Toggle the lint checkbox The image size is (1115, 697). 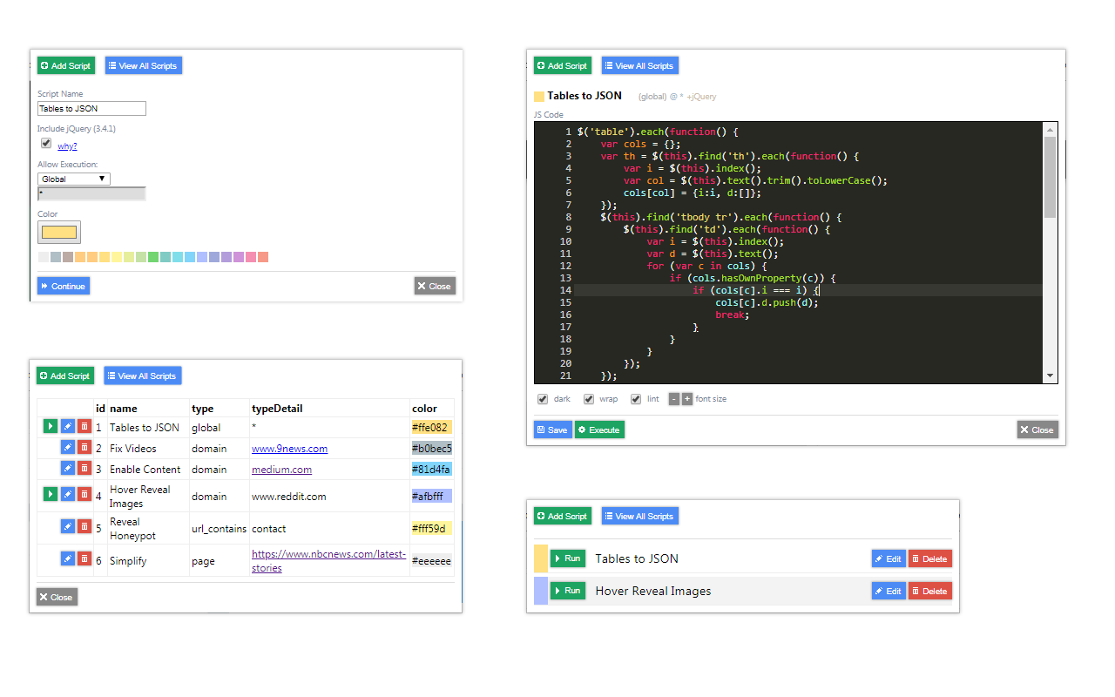[x=636, y=399]
